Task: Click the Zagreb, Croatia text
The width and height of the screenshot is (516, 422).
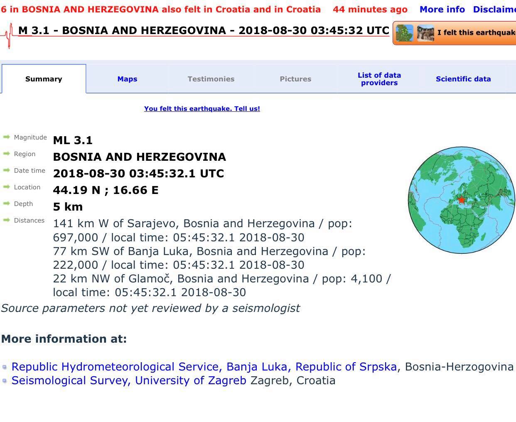Action: click(x=293, y=380)
